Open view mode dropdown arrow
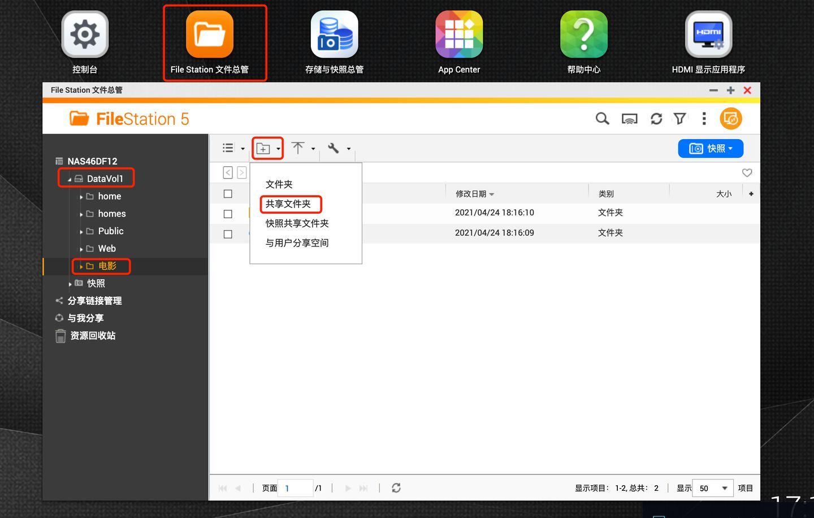 coord(243,149)
